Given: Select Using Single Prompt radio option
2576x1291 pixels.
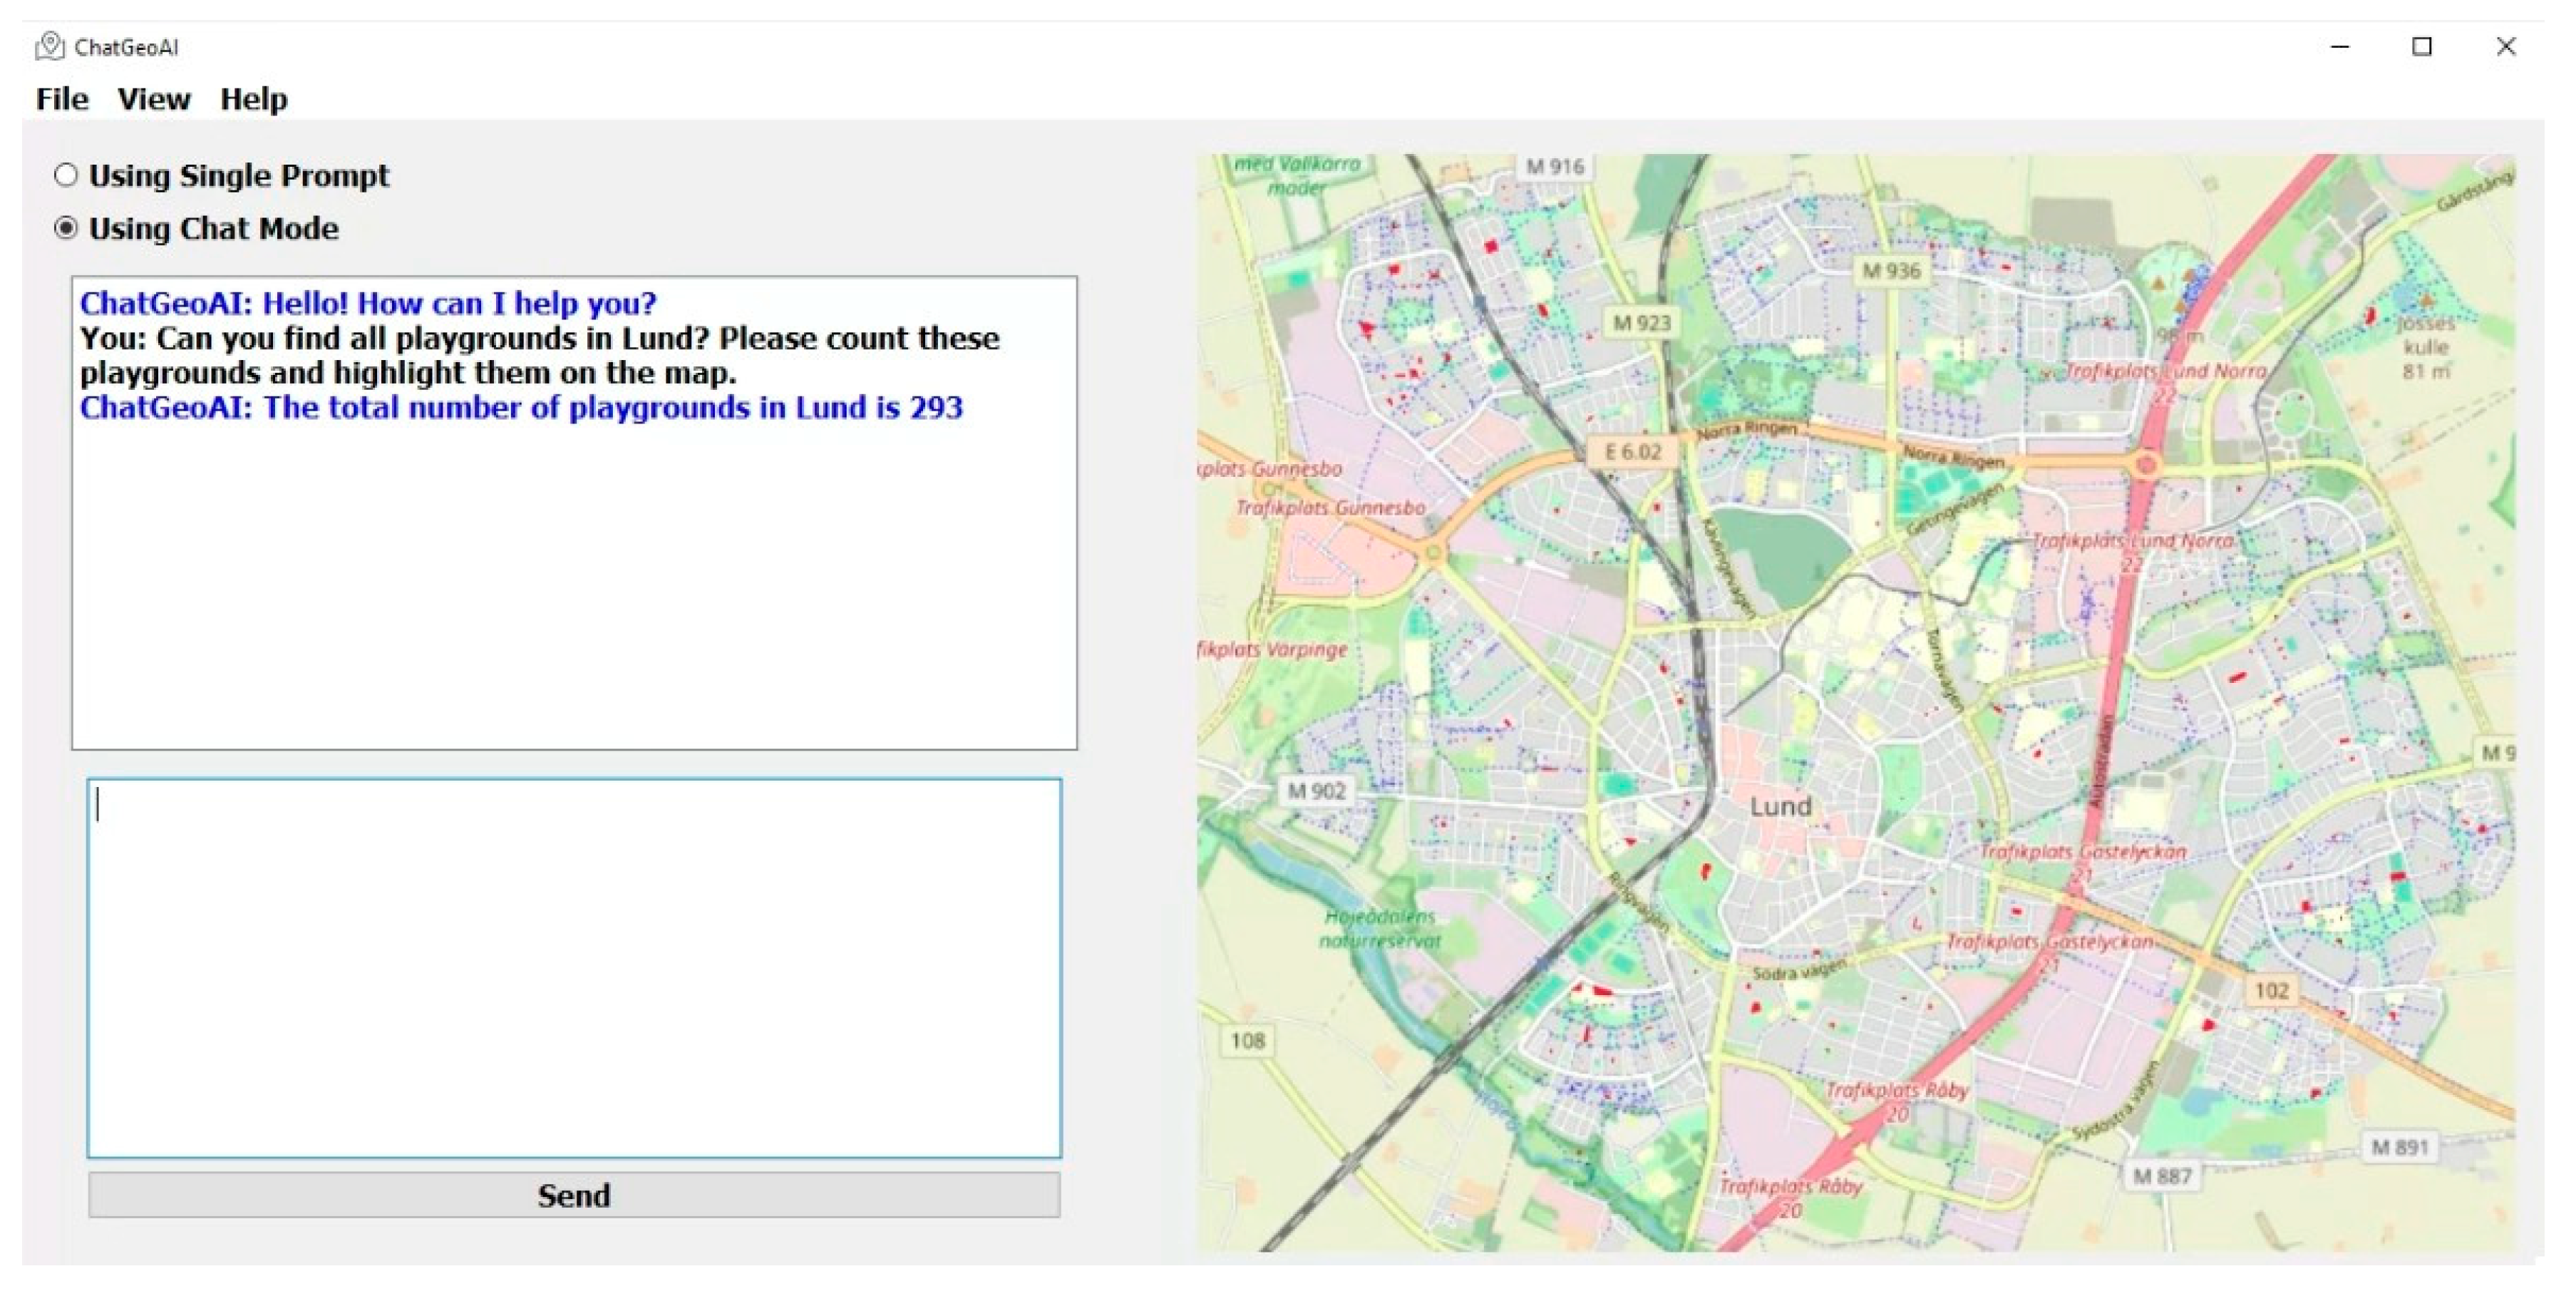Looking at the screenshot, I should pyautogui.click(x=66, y=175).
